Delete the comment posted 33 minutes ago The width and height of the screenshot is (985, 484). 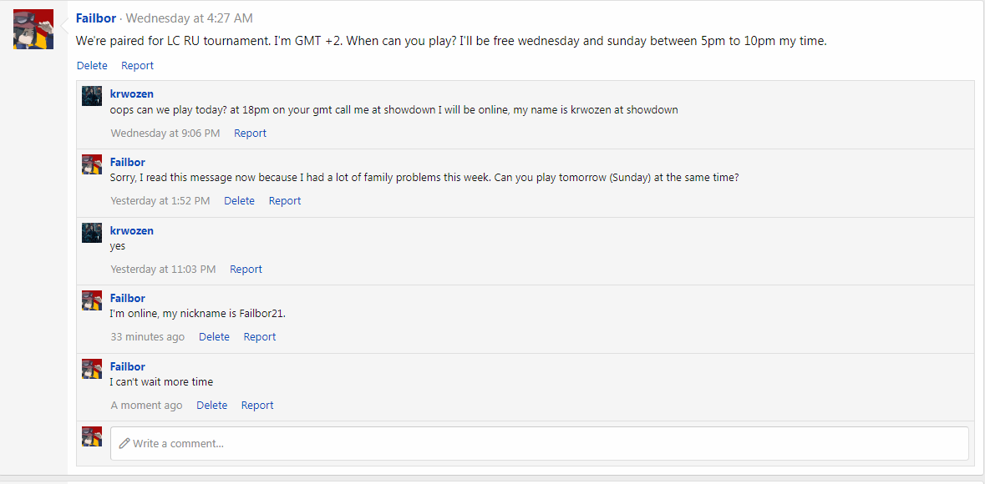(x=214, y=336)
